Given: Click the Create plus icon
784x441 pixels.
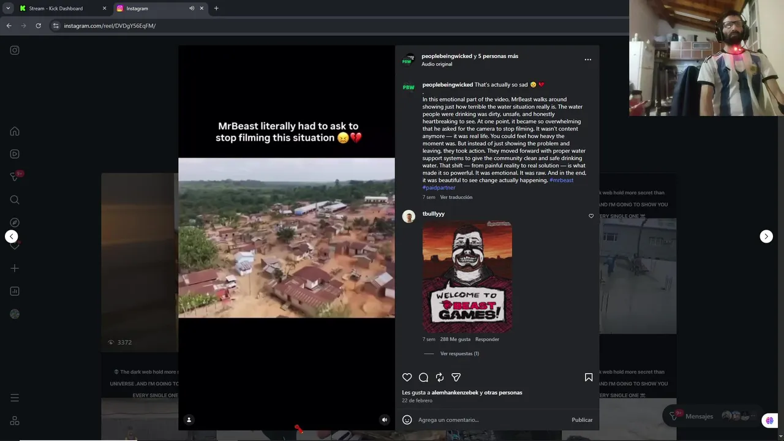Looking at the screenshot, I should tap(15, 268).
